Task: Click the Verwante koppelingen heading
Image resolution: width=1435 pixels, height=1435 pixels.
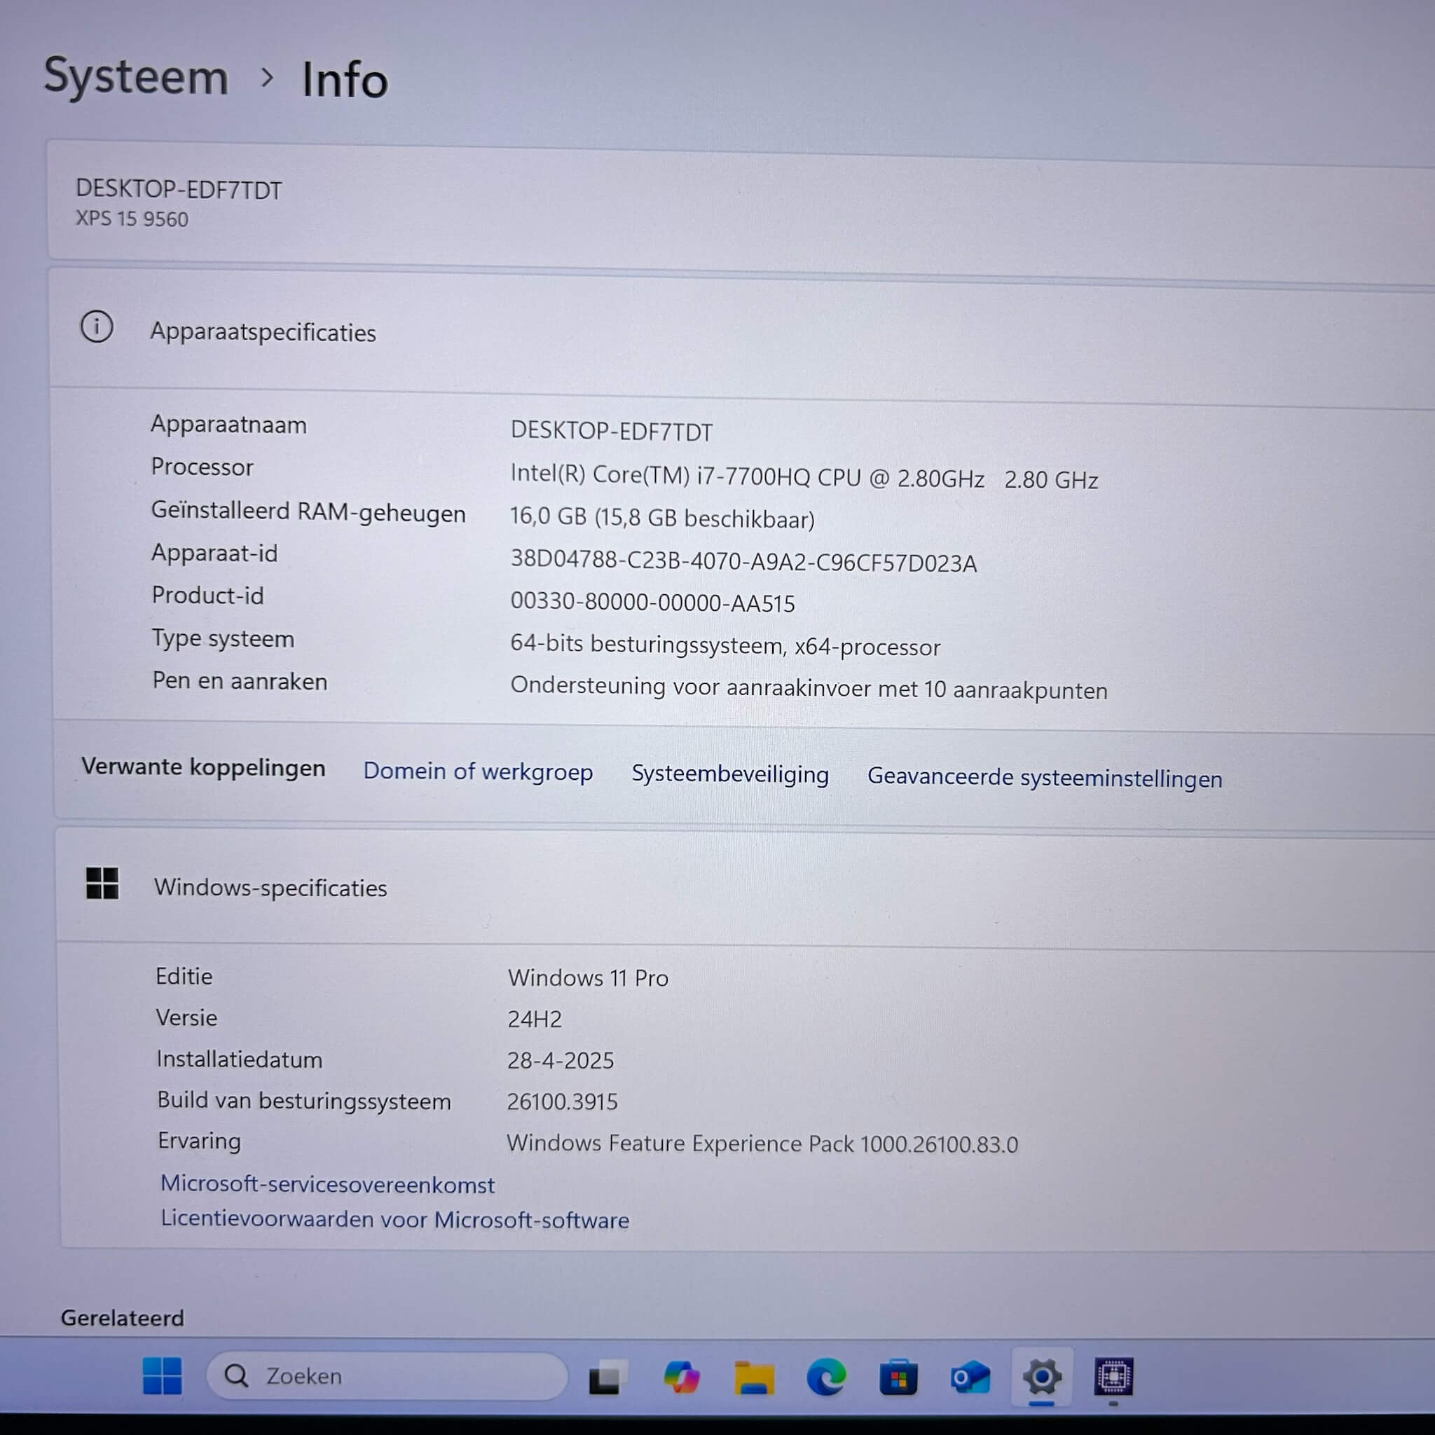Action: [203, 767]
